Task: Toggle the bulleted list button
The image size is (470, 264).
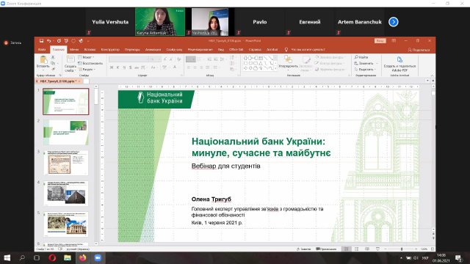Action: [x=190, y=59]
